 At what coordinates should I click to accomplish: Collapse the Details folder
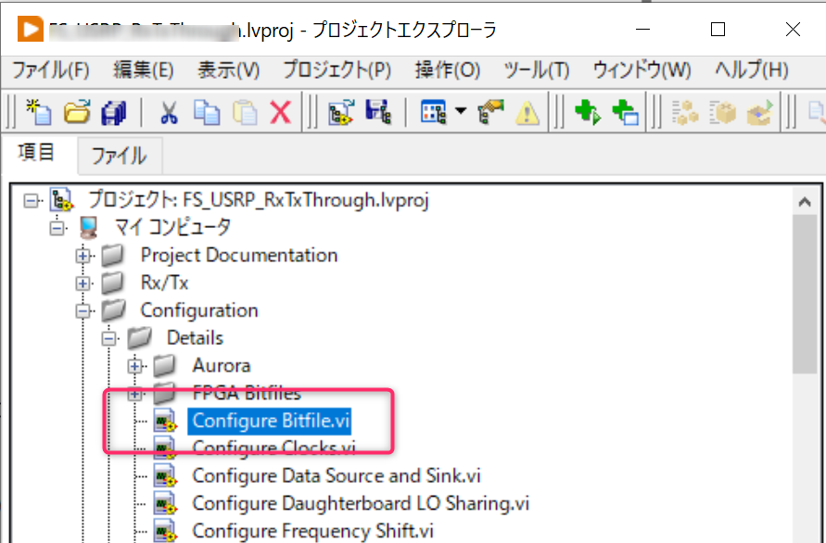tap(109, 338)
